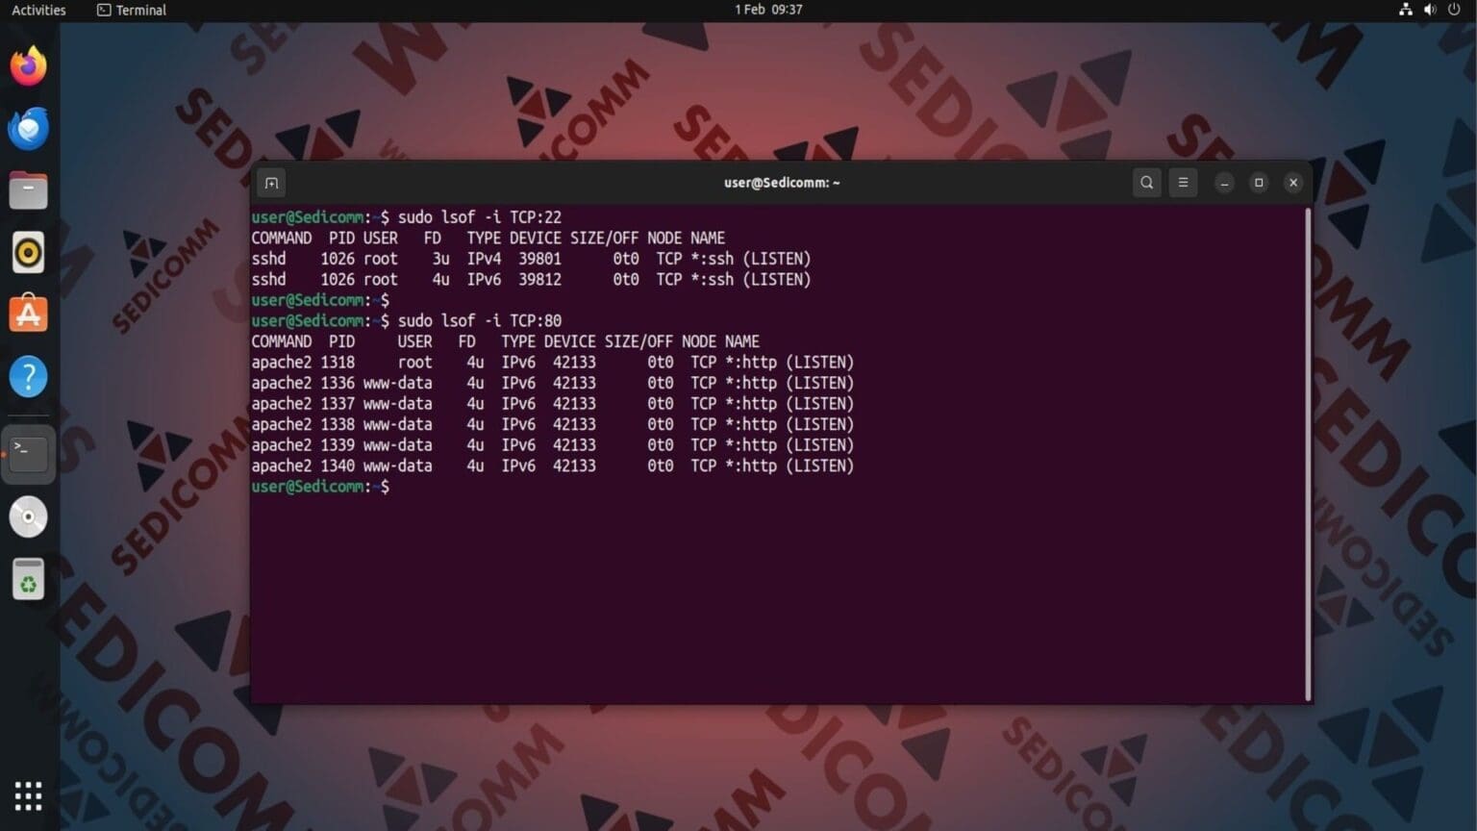Open the terminal hamburger menu
Screen dimensions: 1477x831
click(1183, 182)
